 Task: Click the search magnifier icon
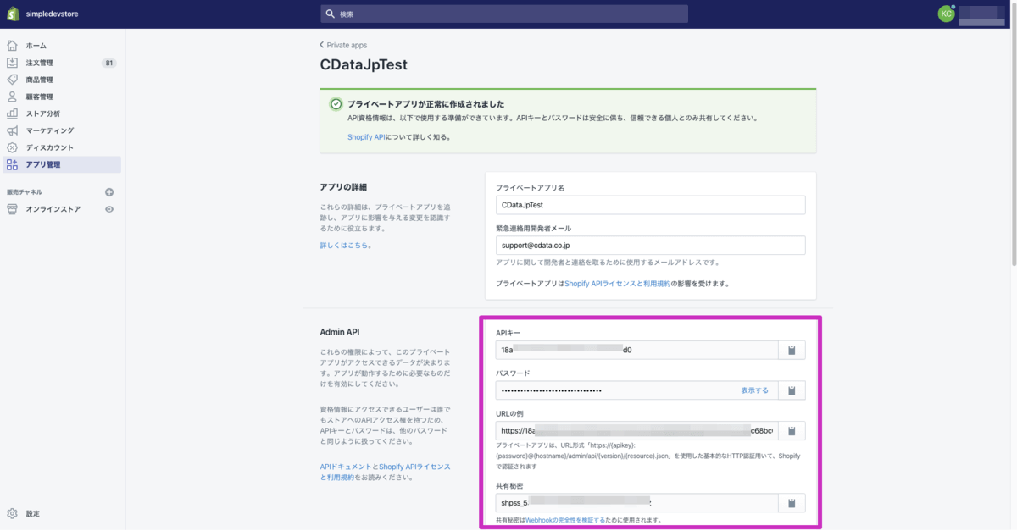(x=330, y=14)
